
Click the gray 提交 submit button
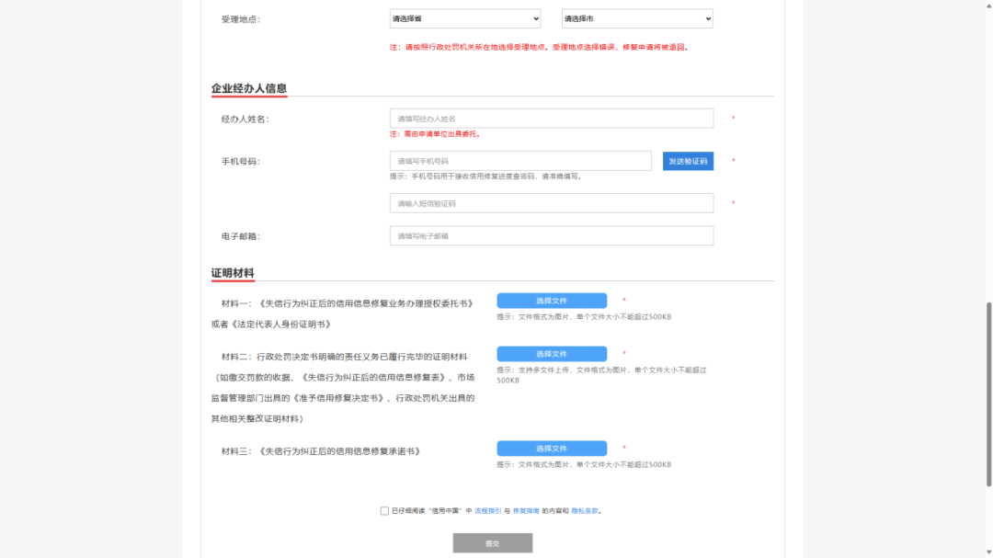click(x=492, y=543)
